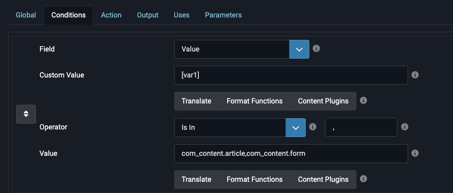
Task: Click the up-down reorder handle icon
Action: 26,114
